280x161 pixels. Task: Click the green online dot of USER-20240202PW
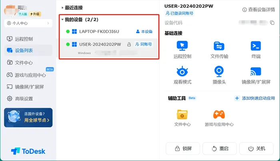click(x=68, y=44)
